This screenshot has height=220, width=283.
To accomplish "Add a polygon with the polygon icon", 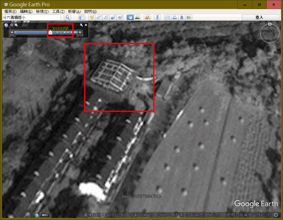I will pyautogui.click(x=99, y=18).
